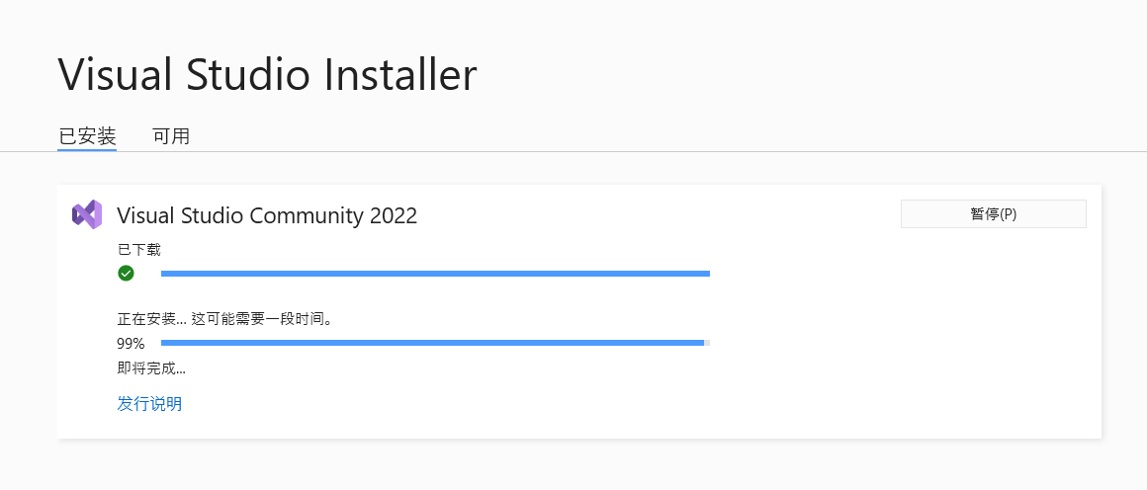1147x490 pixels.
Task: Click the Visual Studio Installer heading
Action: pos(267,75)
